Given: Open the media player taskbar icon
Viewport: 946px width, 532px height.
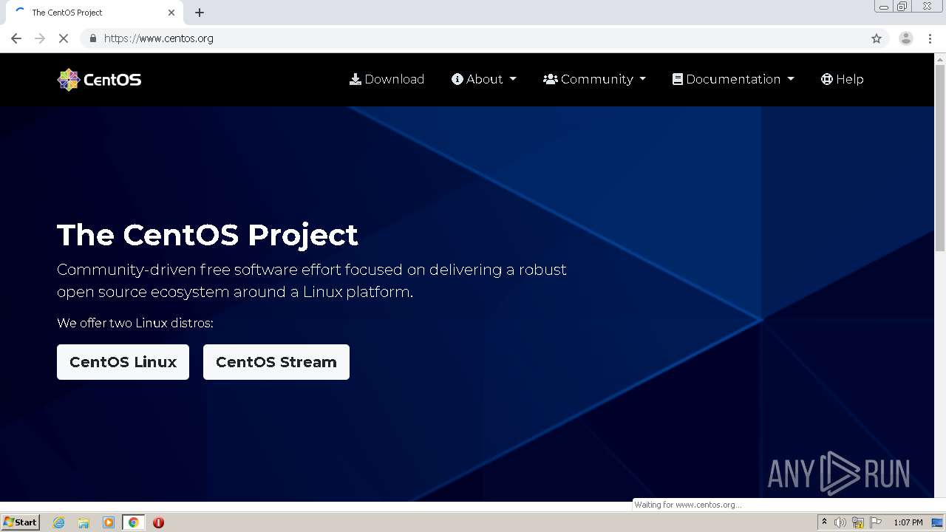Looking at the screenshot, I should (x=109, y=522).
